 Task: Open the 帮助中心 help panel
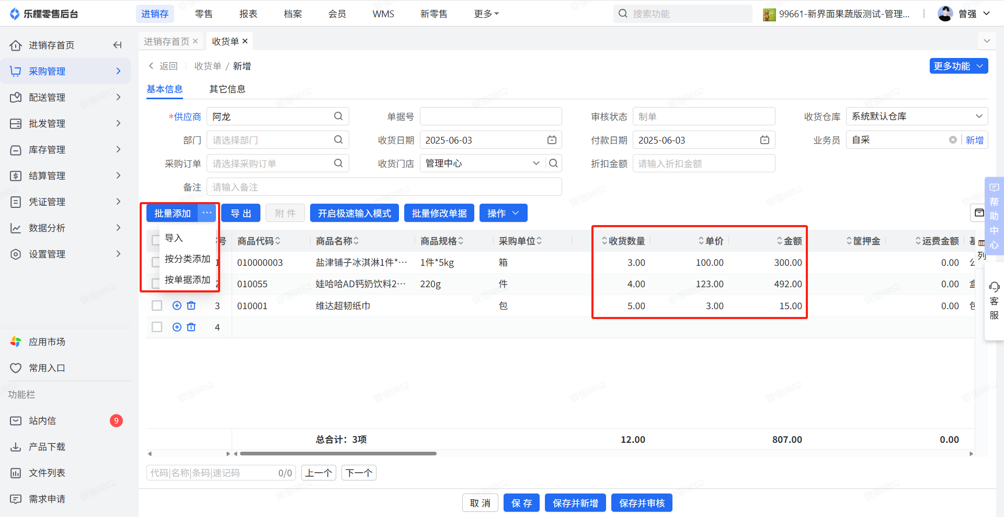[994, 216]
